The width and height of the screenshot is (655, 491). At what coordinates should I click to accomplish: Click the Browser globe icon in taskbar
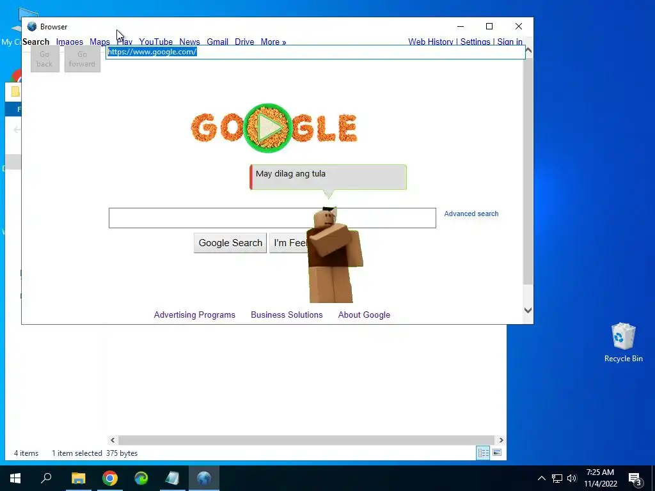pyautogui.click(x=204, y=478)
